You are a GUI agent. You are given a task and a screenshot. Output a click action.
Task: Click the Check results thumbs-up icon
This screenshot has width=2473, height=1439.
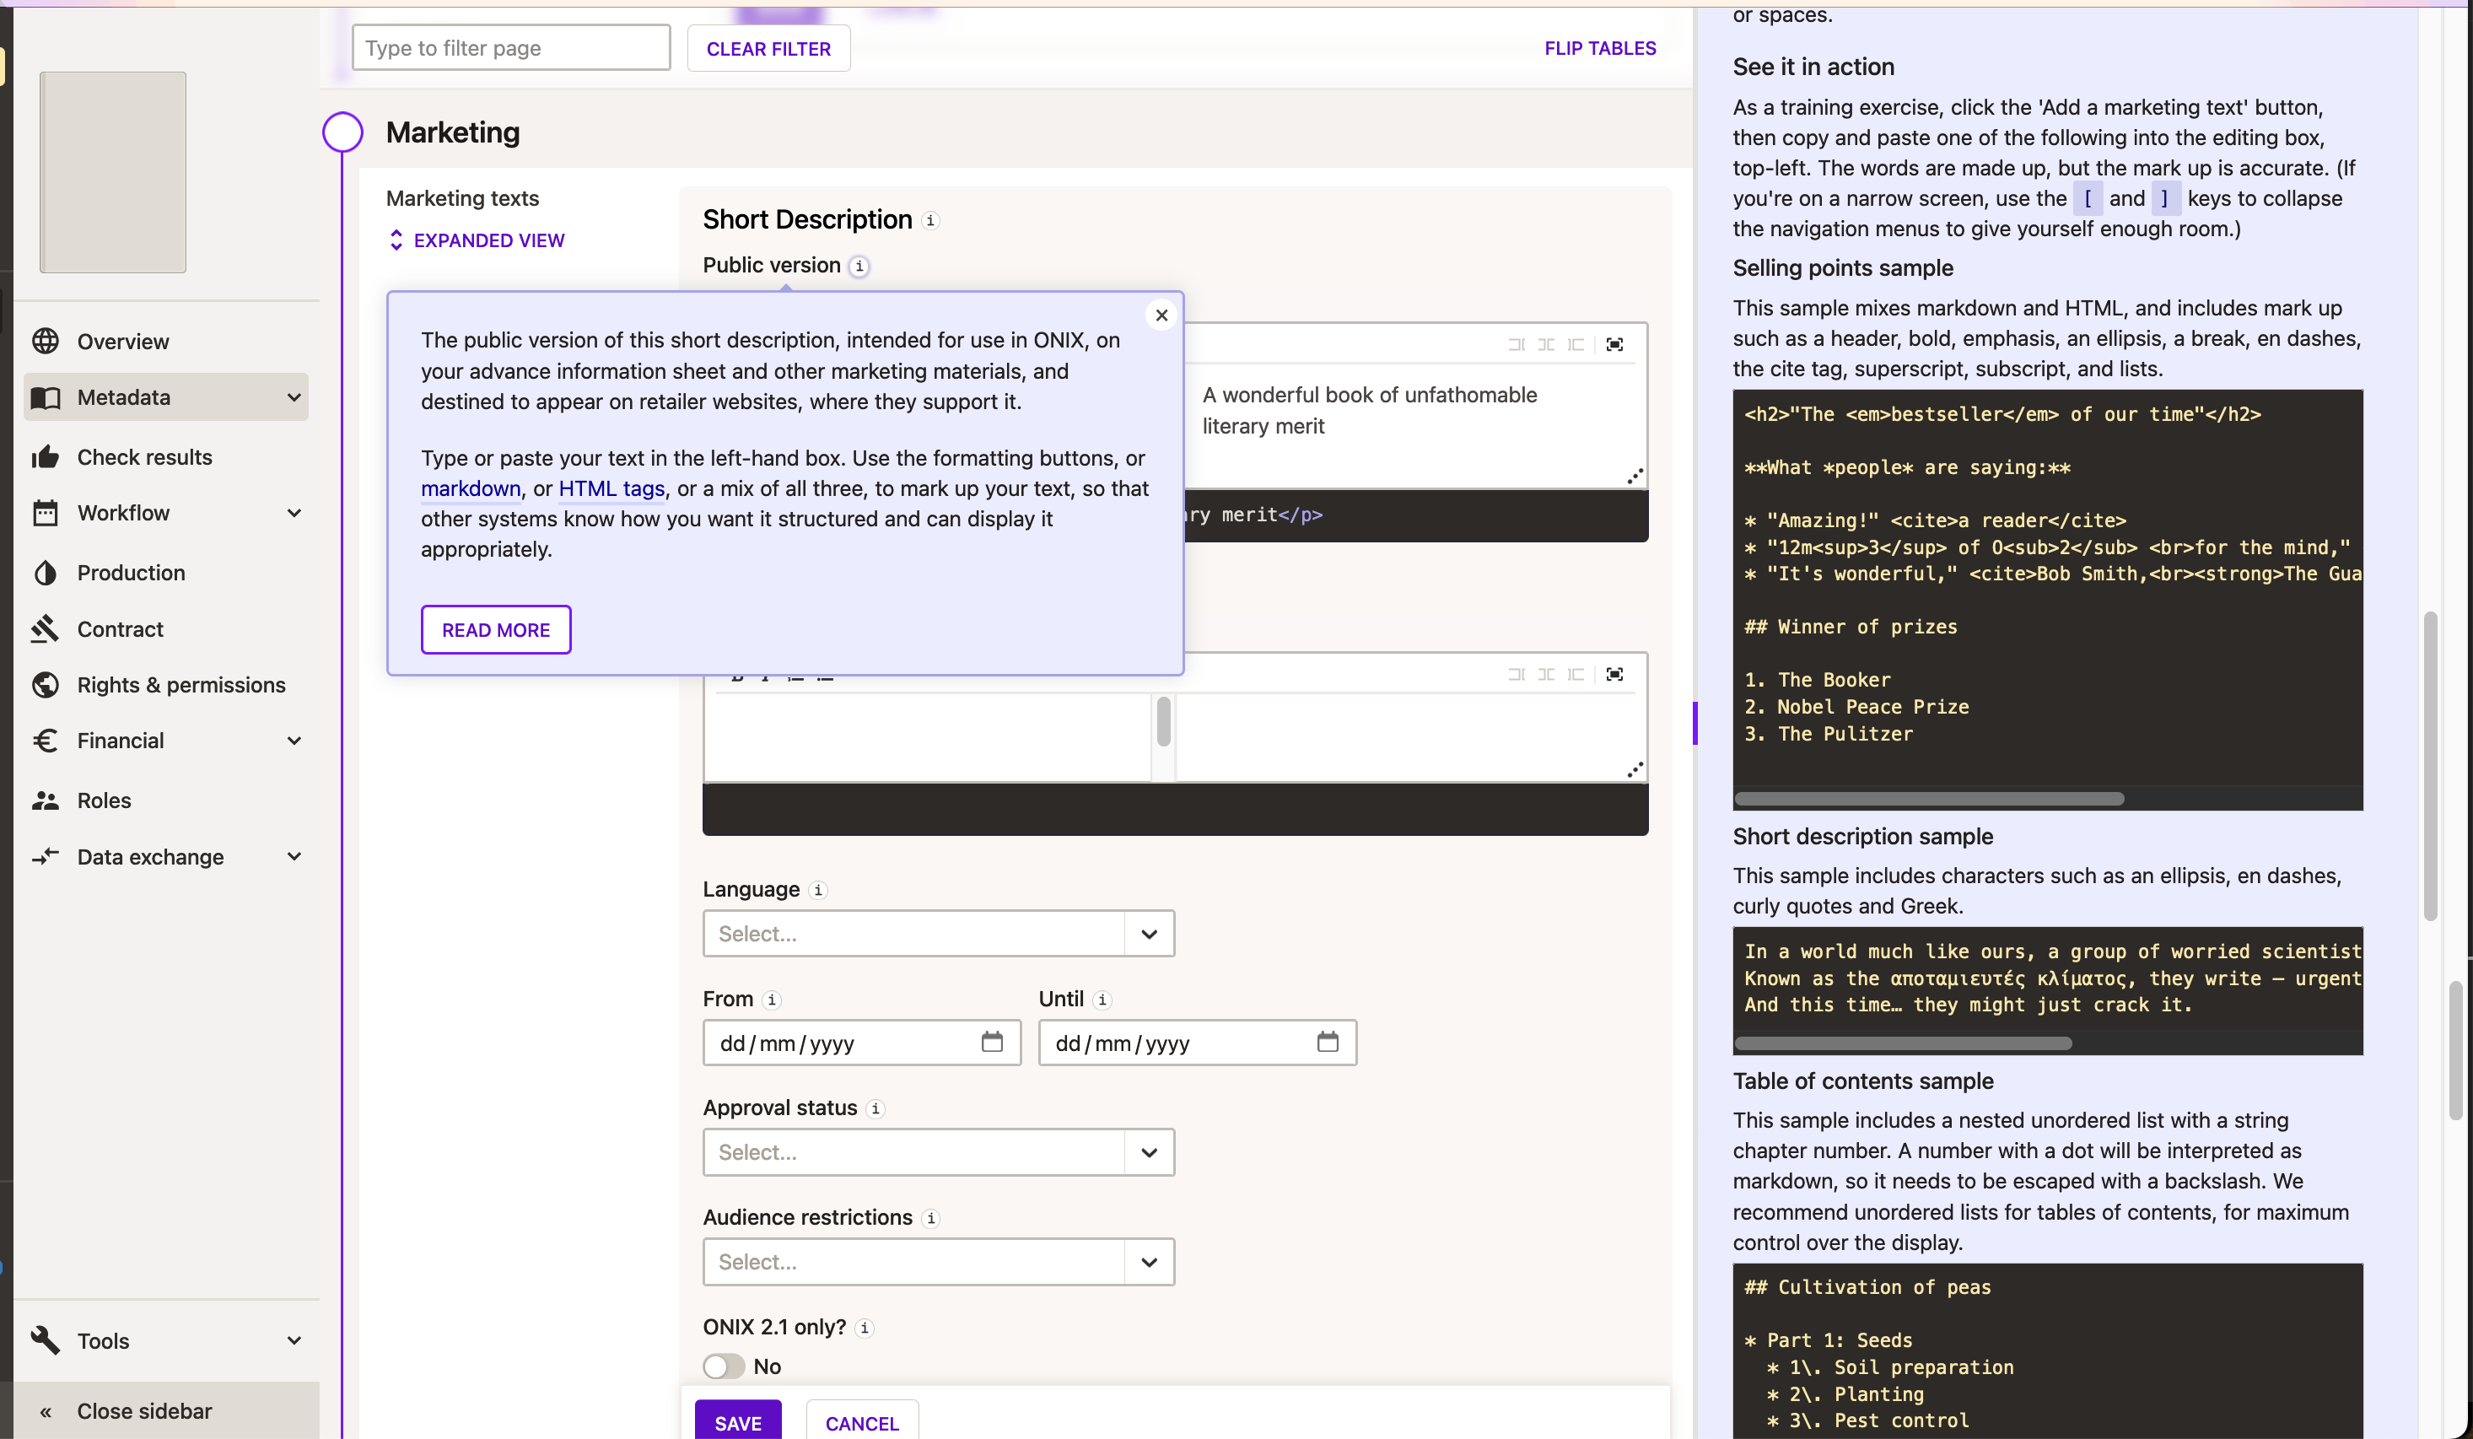46,456
